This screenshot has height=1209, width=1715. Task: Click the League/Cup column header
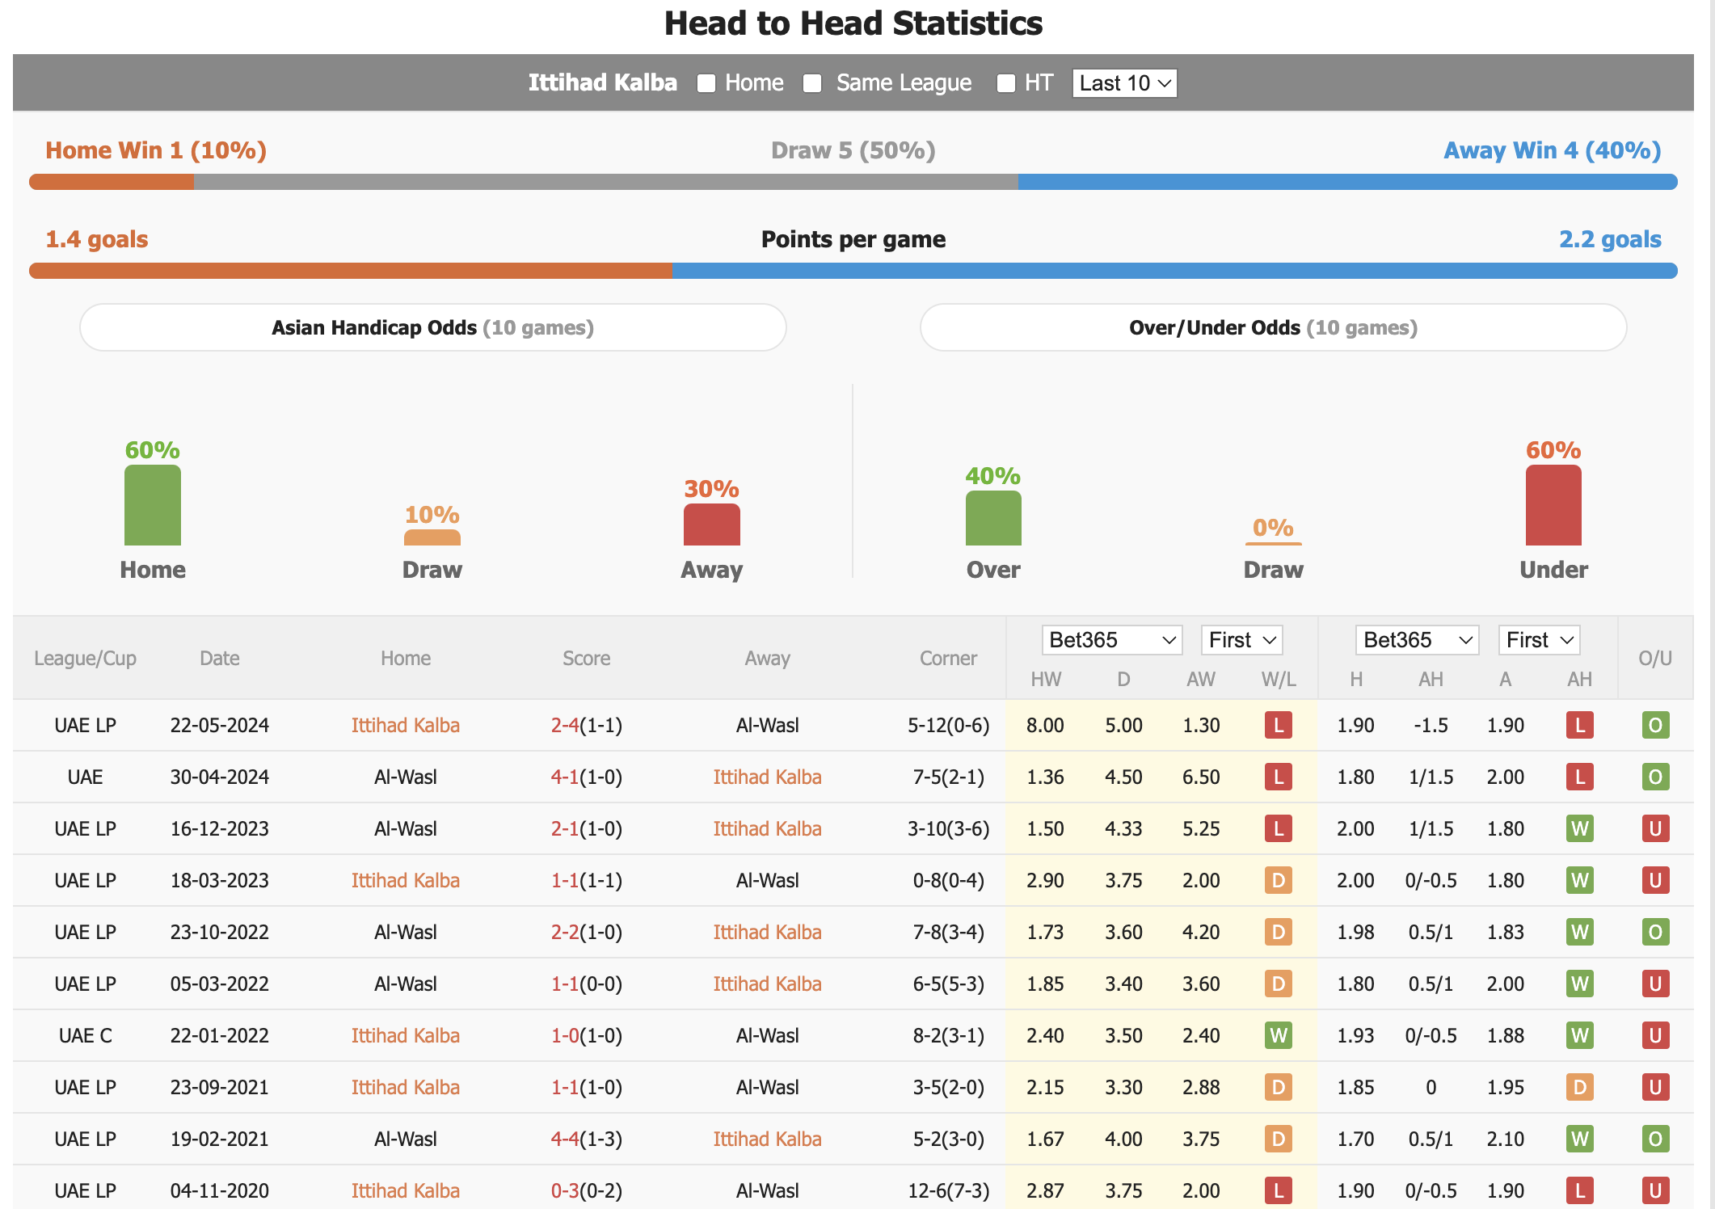coord(85,659)
